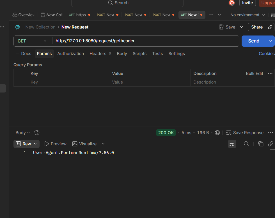Click the 5 ms response time text
This screenshot has height=218, width=275.
point(186,133)
